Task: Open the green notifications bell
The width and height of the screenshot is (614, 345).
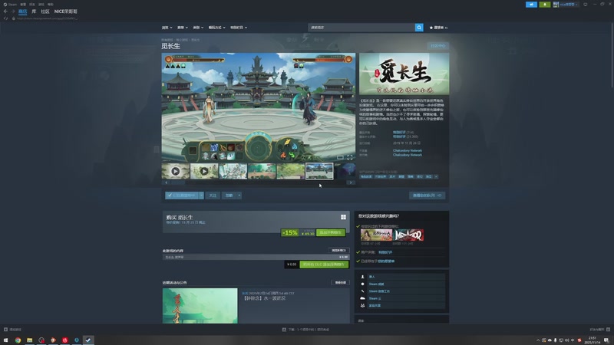Action: pos(545,5)
